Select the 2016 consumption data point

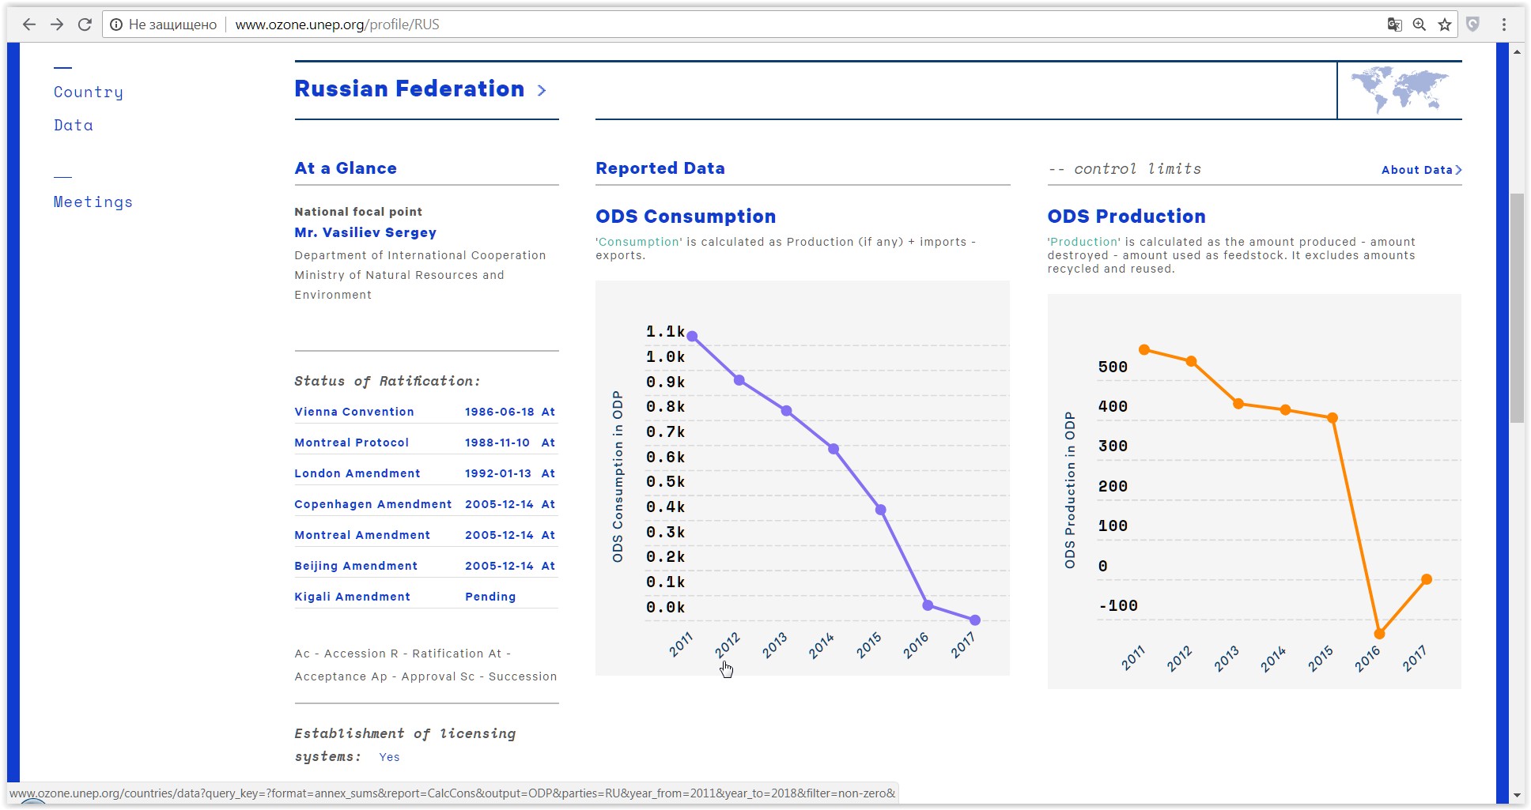(x=928, y=605)
